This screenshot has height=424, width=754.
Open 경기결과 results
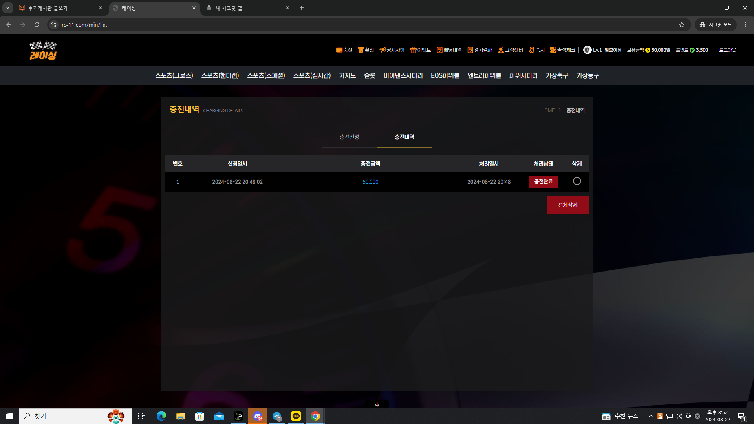(479, 50)
